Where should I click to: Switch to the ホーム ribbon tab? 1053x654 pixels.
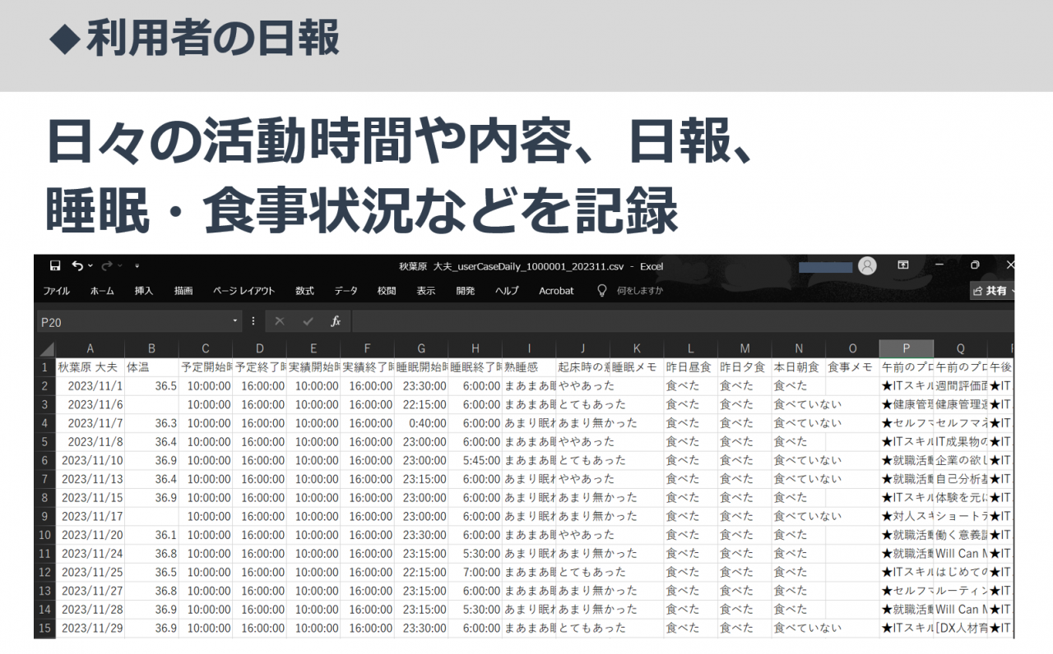pyautogui.click(x=102, y=291)
